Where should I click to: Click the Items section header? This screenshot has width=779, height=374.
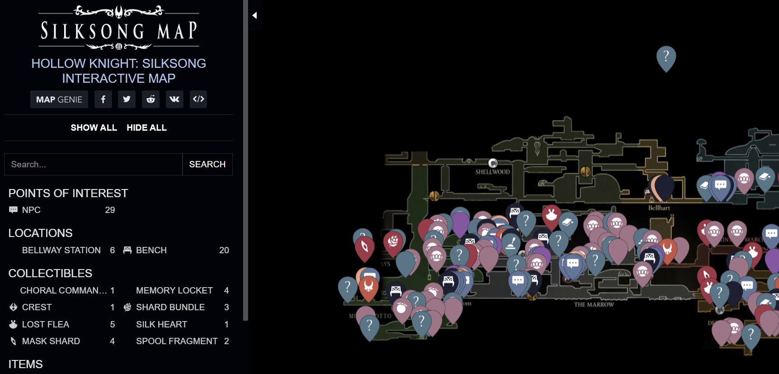coord(25,364)
